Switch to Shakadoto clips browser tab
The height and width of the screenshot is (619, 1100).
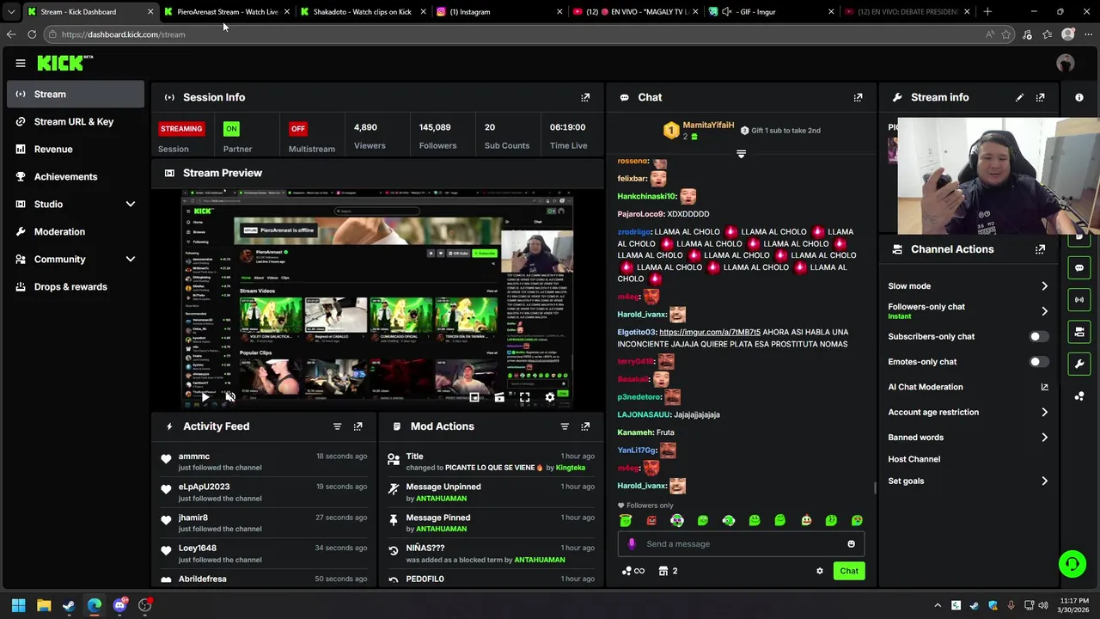pyautogui.click(x=362, y=12)
